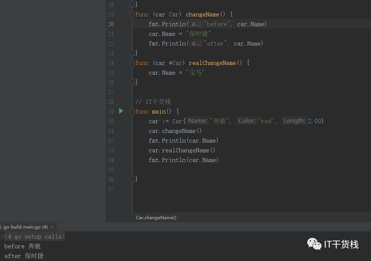Click line number 20 in the gutter
The height and width of the screenshot is (261, 371).
111,24
